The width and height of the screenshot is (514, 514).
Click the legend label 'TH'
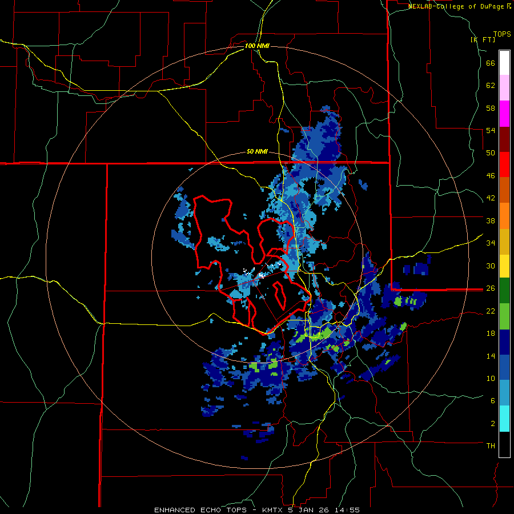[x=491, y=445]
